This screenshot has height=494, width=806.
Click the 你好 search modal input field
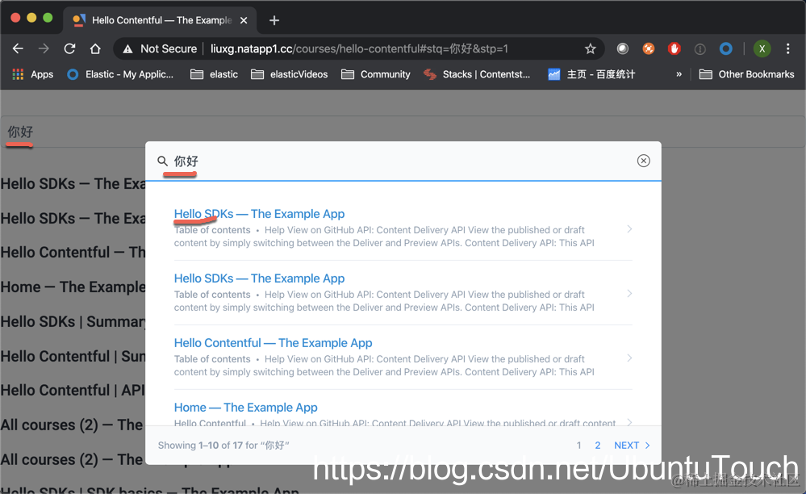pyautogui.click(x=403, y=161)
